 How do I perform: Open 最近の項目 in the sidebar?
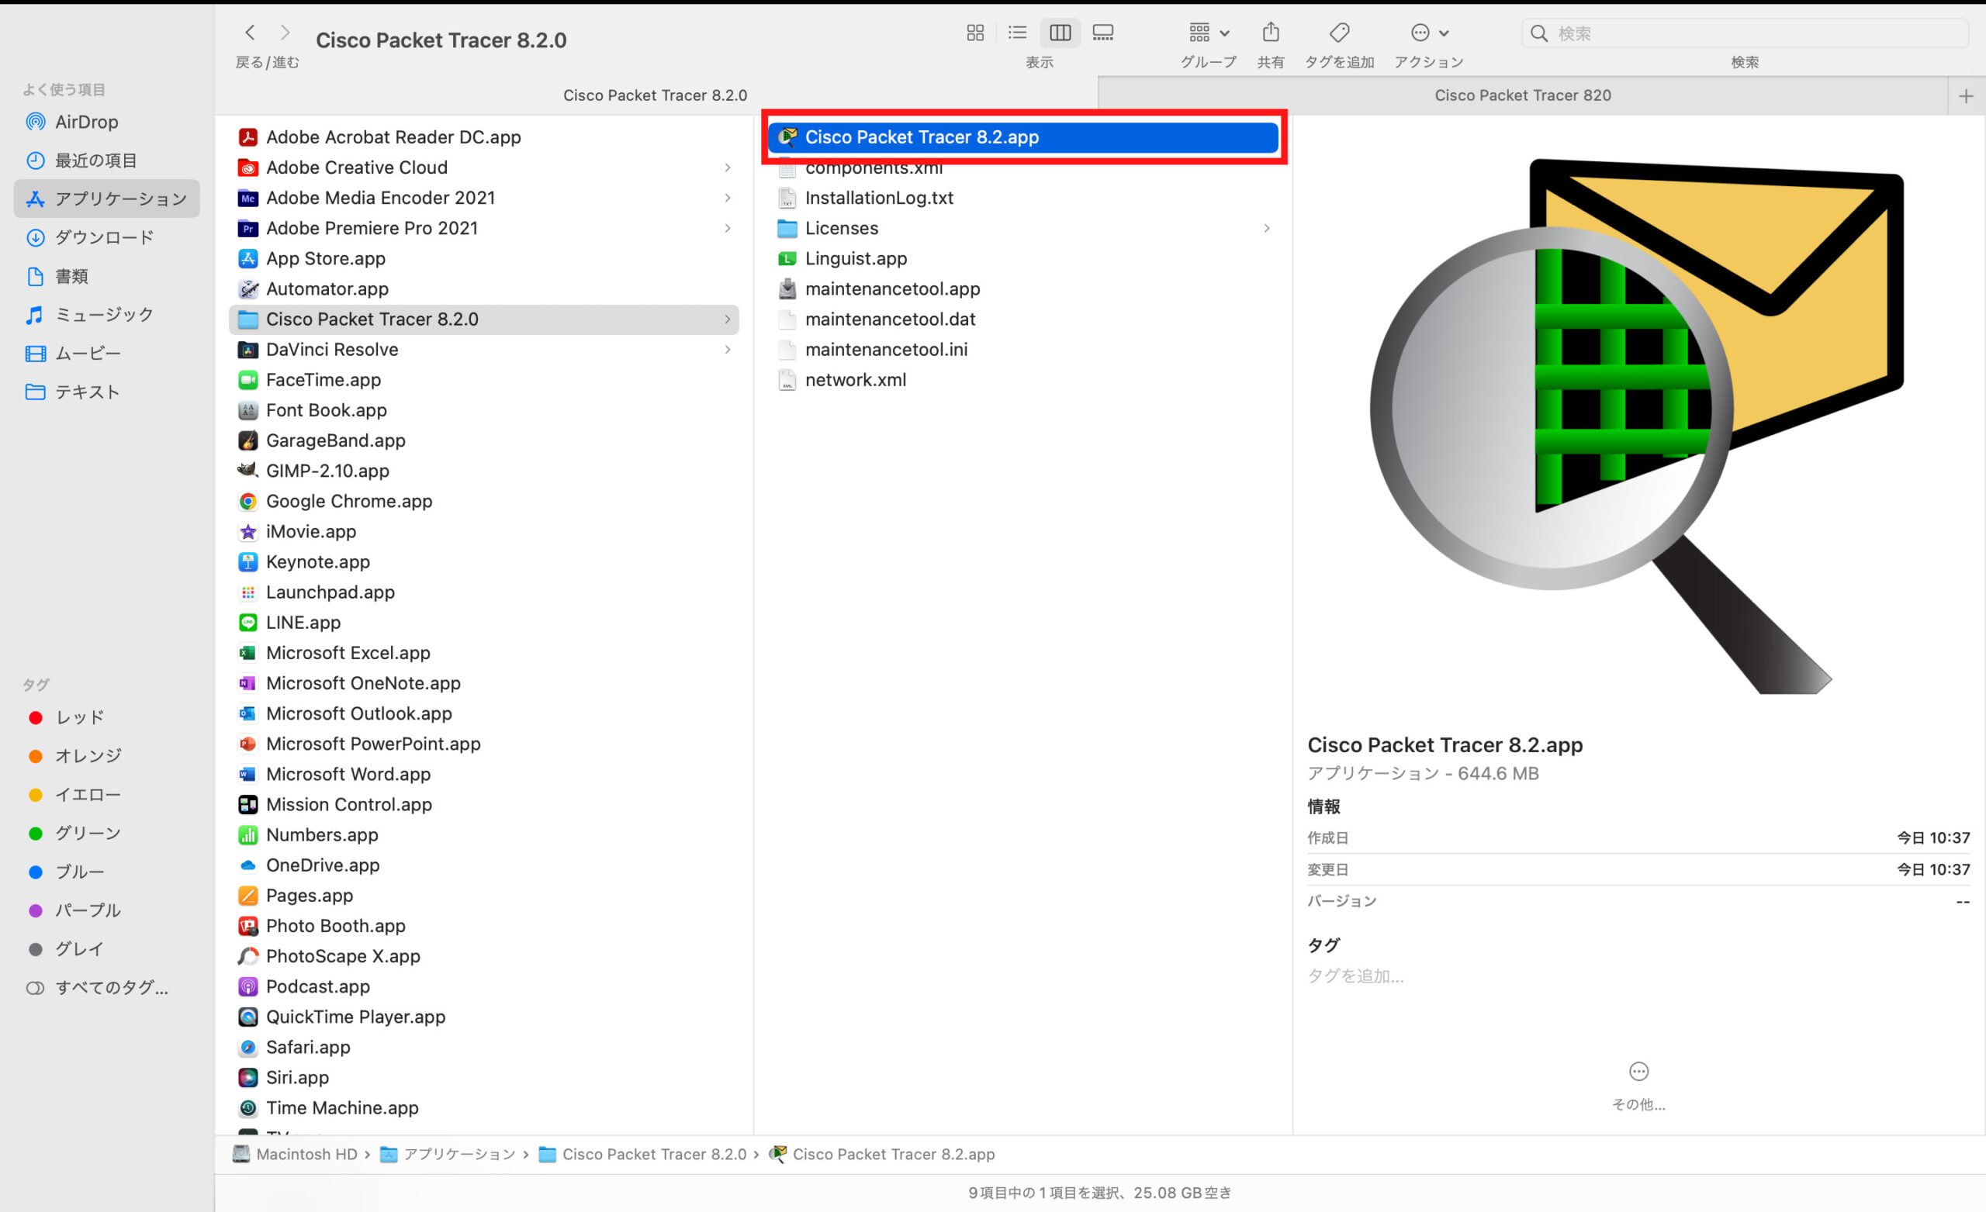106,161
